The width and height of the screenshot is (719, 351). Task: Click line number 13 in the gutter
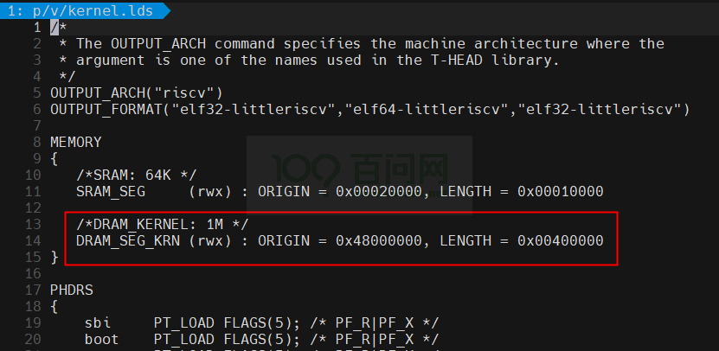coord(33,225)
